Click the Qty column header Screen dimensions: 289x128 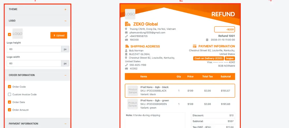(x=179, y=77)
